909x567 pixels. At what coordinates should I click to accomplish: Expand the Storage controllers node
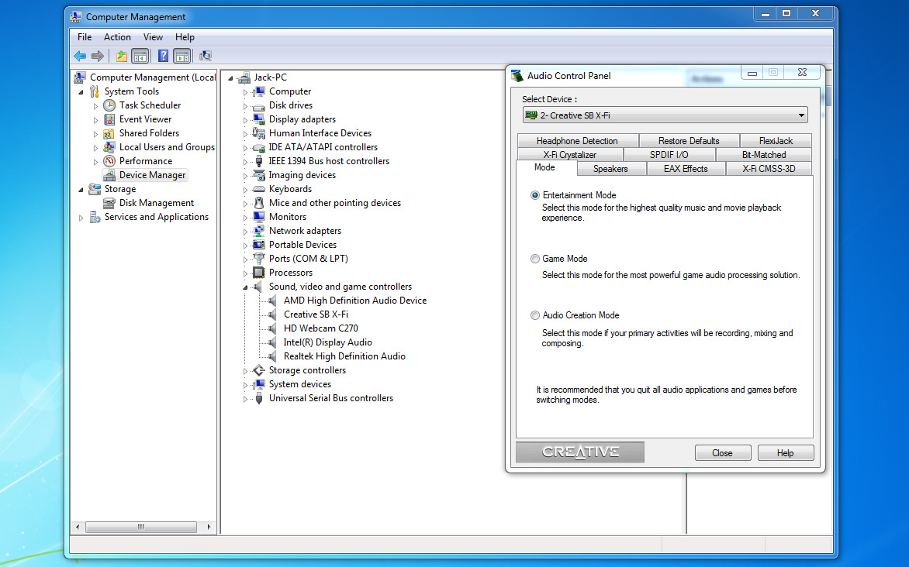245,371
